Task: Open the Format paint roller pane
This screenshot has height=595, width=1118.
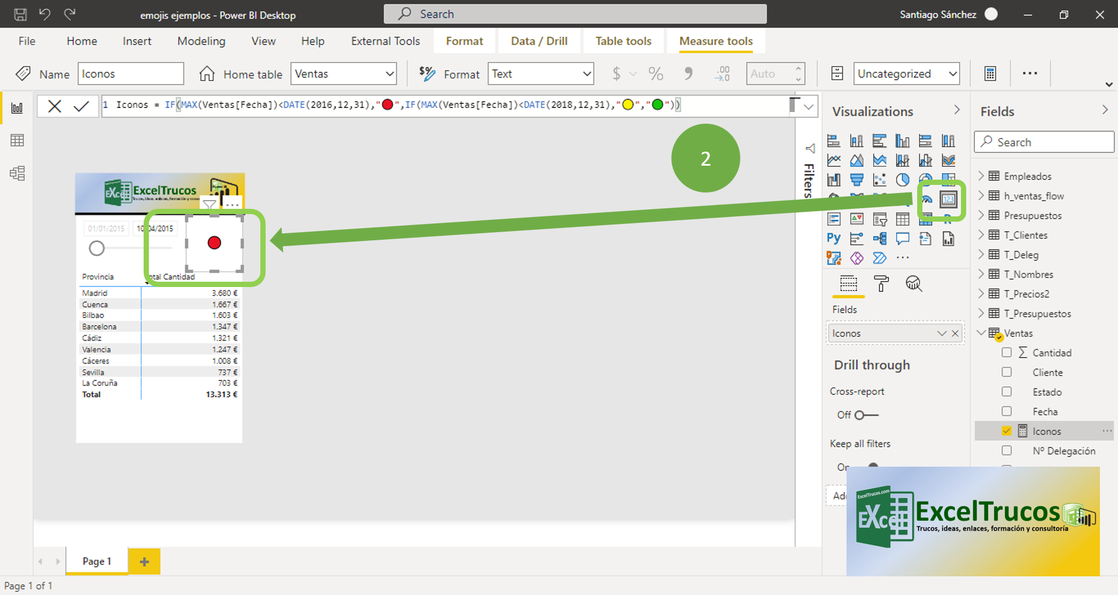Action: pos(881,284)
